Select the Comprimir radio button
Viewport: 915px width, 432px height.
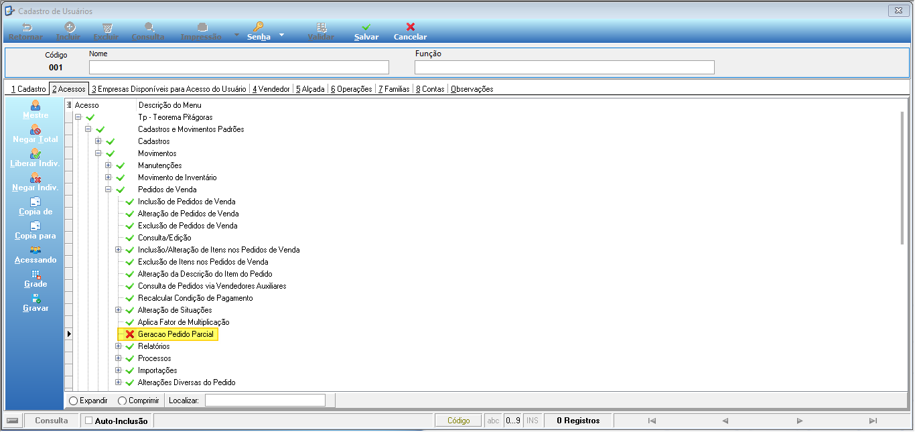point(122,401)
